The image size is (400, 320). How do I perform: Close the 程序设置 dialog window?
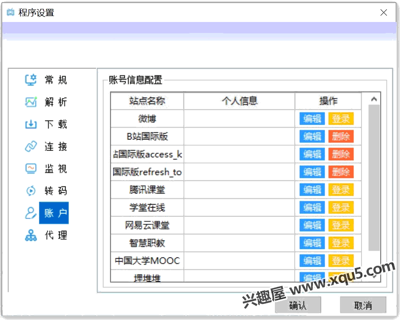(x=384, y=13)
